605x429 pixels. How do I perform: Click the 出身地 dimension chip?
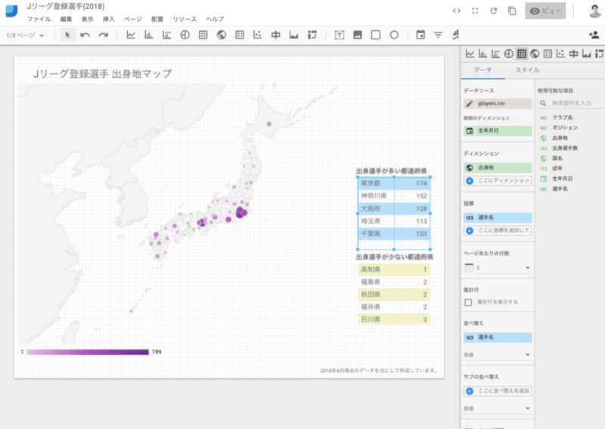[498, 167]
